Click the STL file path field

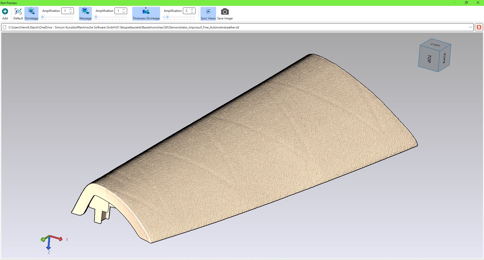tap(227, 27)
